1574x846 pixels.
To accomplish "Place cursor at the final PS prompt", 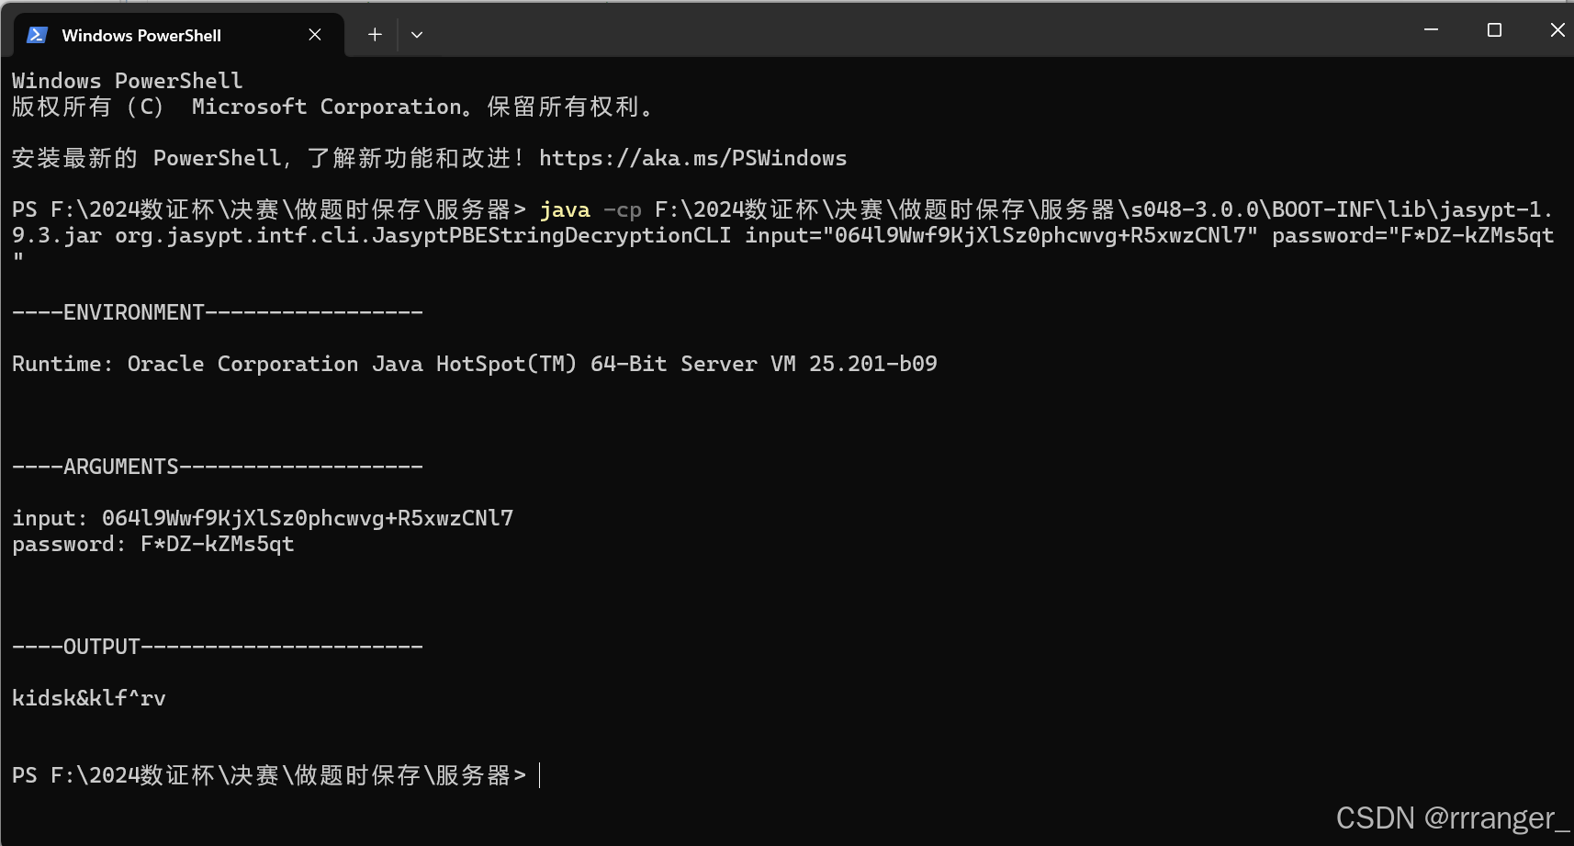I will 540,775.
